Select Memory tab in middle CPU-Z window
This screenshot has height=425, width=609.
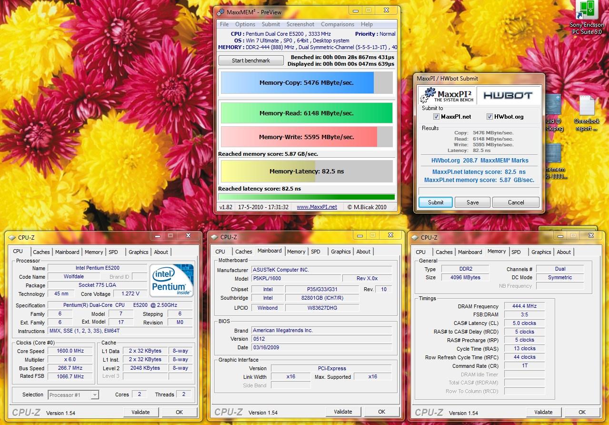[x=296, y=252]
